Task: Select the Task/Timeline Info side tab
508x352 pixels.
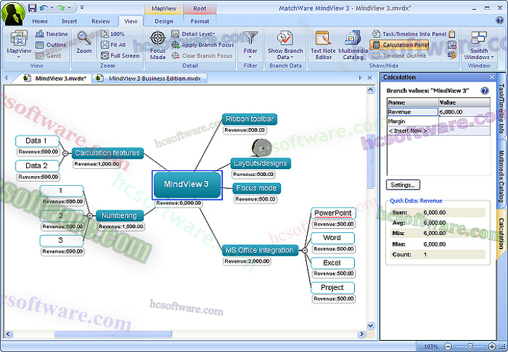Action: pyautogui.click(x=501, y=108)
